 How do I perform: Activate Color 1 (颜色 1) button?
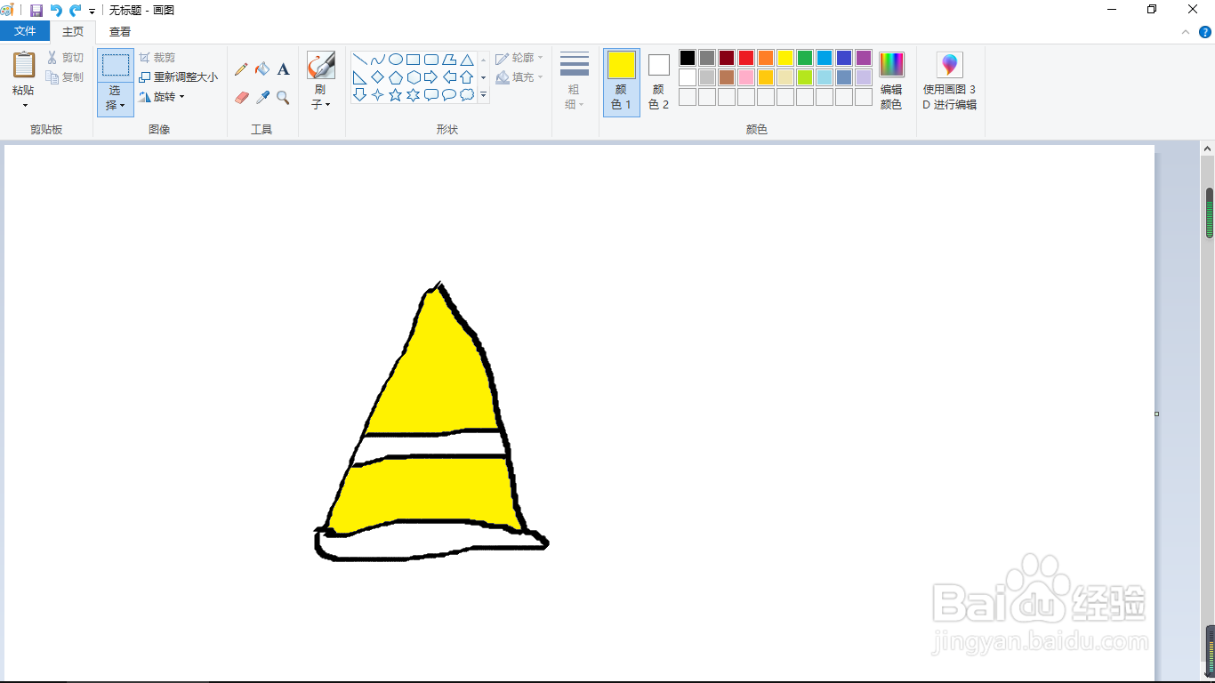pos(622,82)
